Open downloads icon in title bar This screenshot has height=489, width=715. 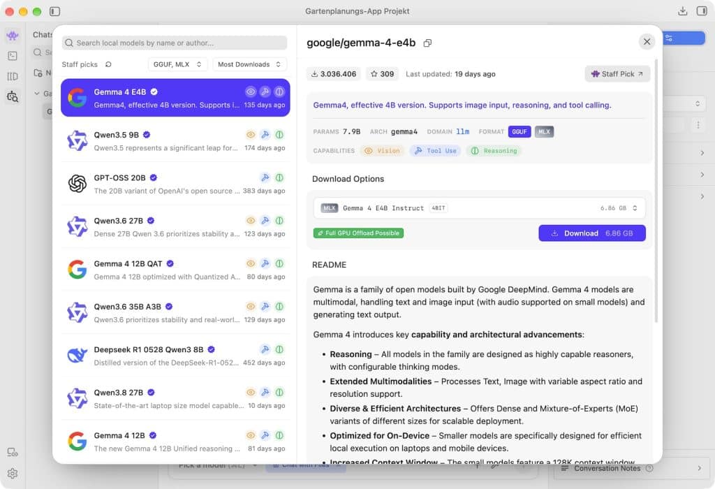[x=682, y=11]
